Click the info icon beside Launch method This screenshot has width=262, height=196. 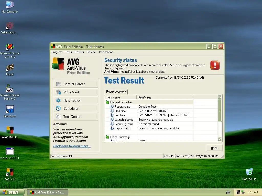[112, 119]
